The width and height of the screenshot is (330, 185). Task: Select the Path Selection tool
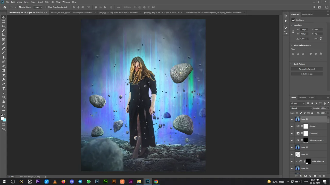tap(4, 93)
